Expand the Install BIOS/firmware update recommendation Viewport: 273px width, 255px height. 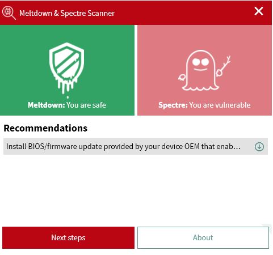(136, 147)
